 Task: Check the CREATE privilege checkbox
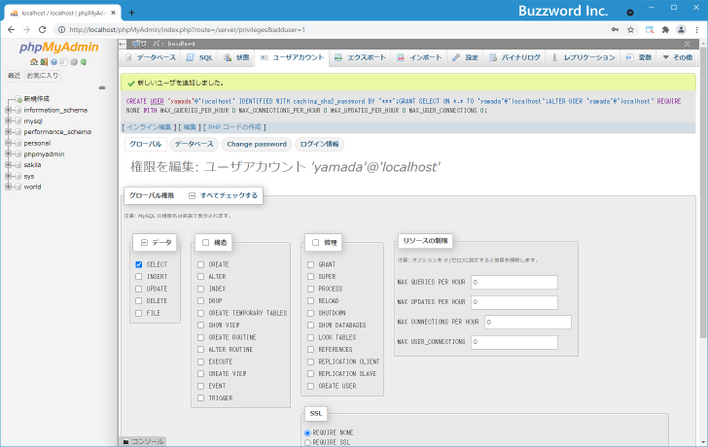tap(201, 264)
